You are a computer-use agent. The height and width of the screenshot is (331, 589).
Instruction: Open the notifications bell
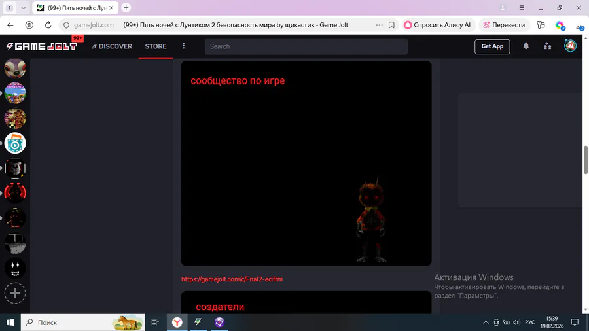526,46
